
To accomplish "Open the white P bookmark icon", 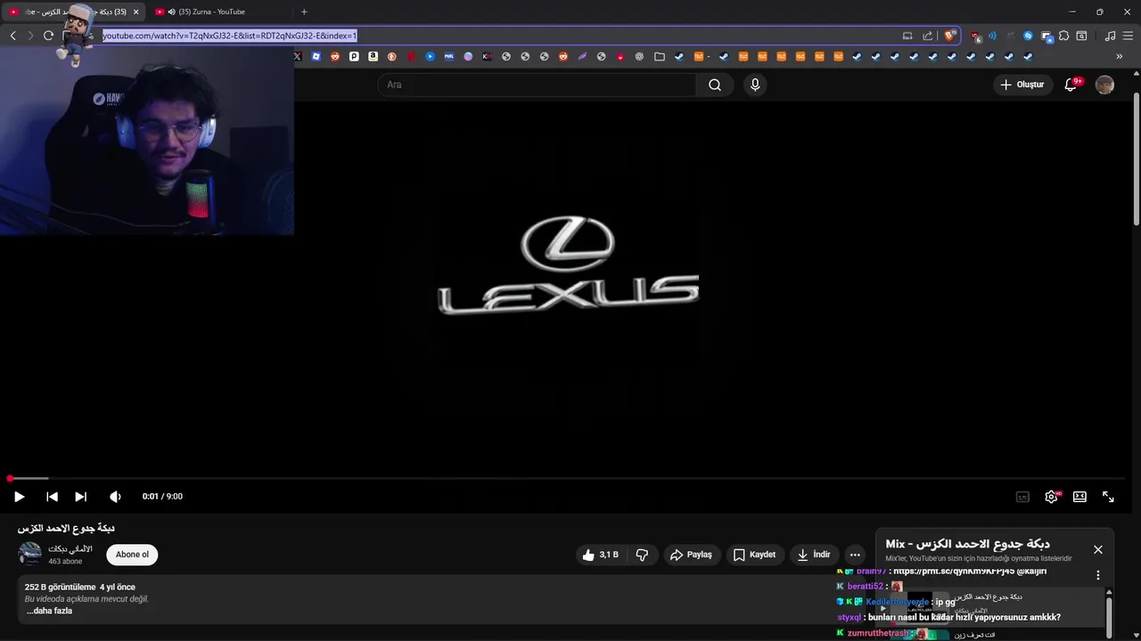I will click(x=354, y=56).
